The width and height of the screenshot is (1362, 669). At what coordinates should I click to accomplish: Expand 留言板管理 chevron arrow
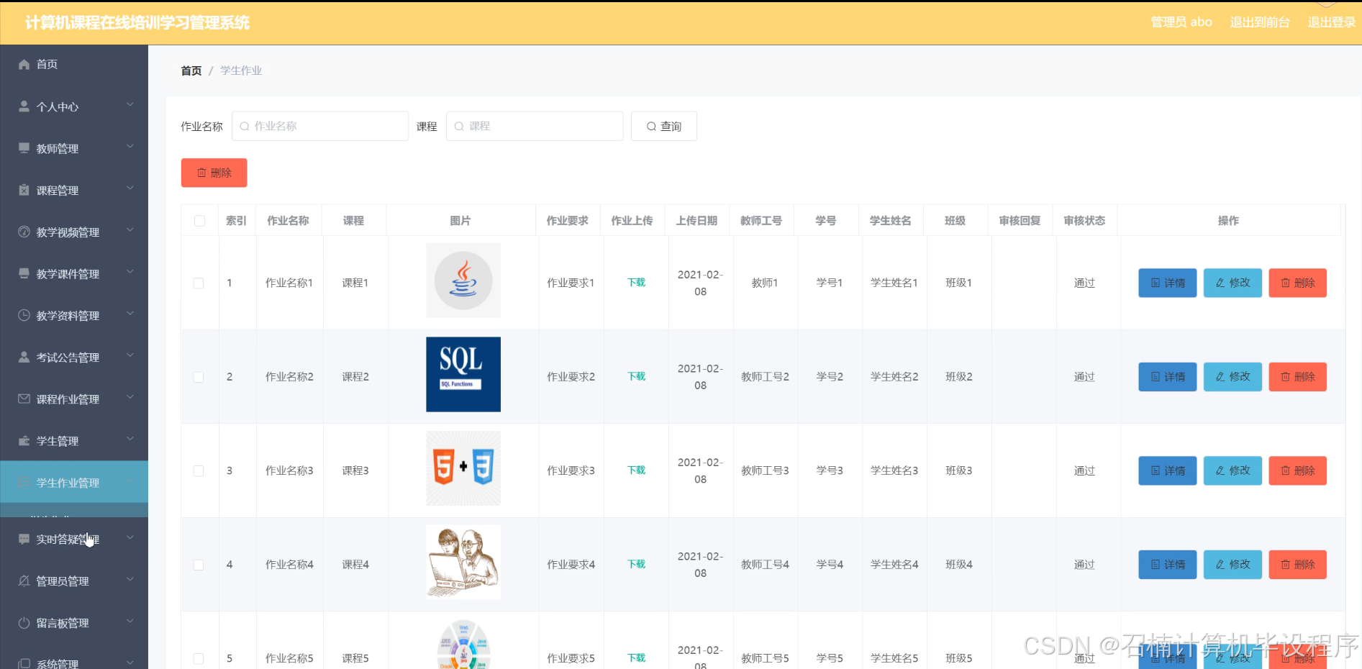(130, 620)
